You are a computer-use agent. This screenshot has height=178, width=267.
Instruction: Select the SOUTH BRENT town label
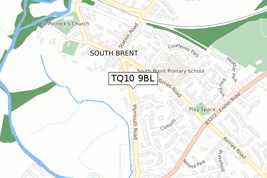[x=114, y=53]
